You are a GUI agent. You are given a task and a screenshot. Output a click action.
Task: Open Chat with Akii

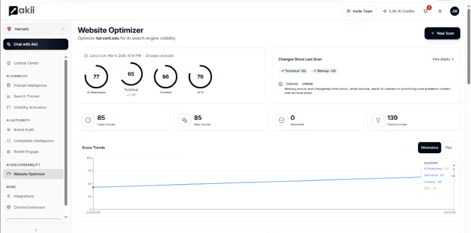coord(36,44)
